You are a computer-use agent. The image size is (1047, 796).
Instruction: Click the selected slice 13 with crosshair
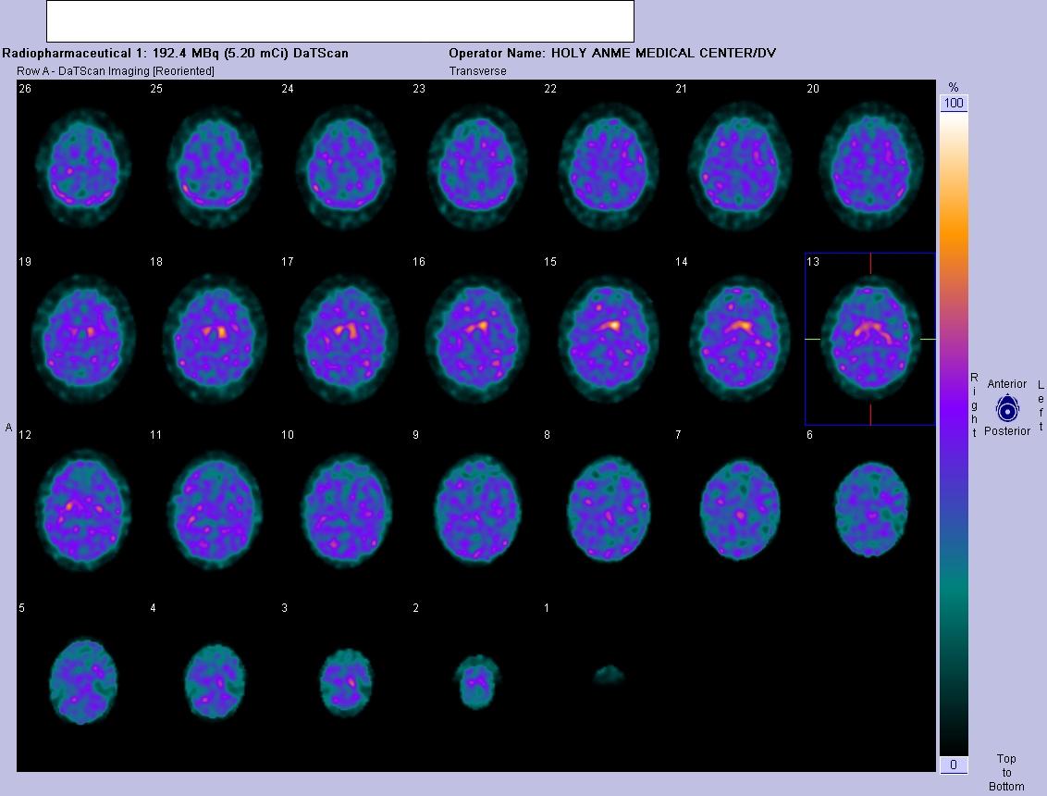pyautogui.click(x=869, y=338)
